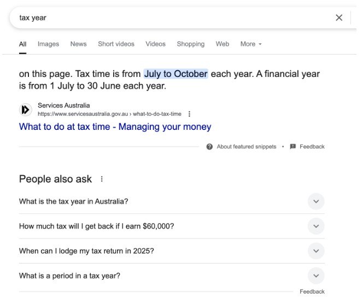Open the three-dot menu beside servicesaustralia URL
Viewport: 363px width, 305px height.
[x=189, y=114]
